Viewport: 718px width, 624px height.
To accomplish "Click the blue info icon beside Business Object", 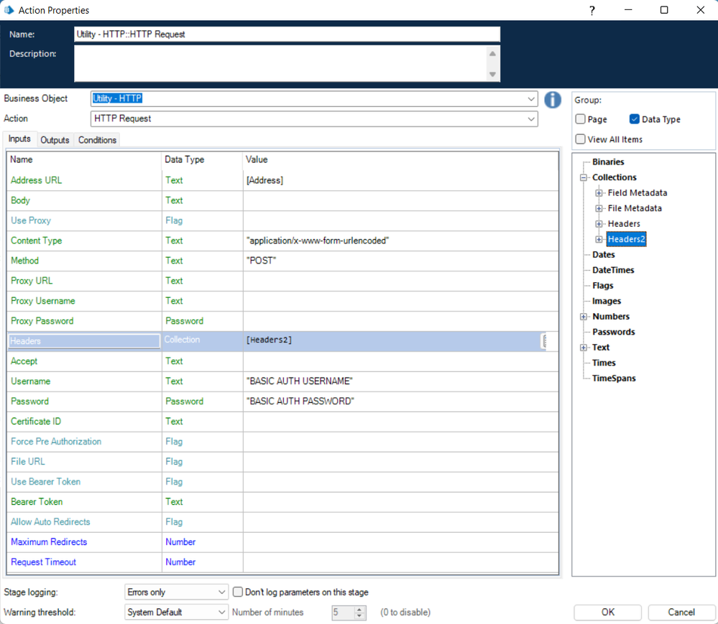I will [552, 99].
